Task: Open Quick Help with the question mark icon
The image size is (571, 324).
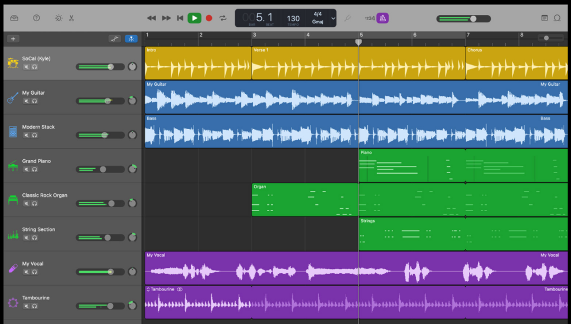Action: pos(36,18)
